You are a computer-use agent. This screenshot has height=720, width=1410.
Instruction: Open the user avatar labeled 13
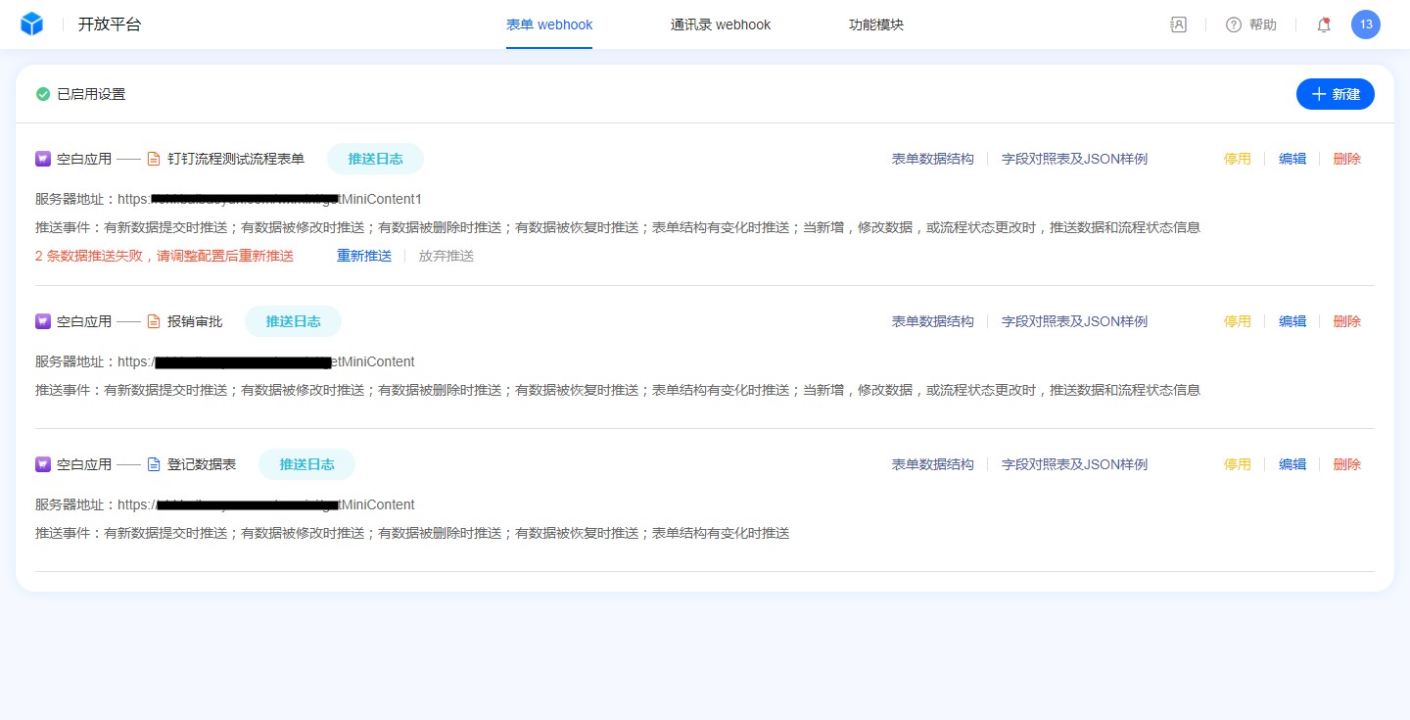pos(1365,24)
